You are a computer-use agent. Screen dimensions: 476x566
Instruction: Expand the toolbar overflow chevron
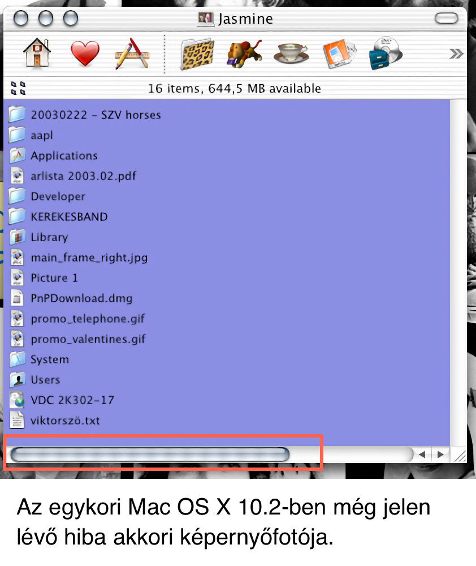point(456,54)
